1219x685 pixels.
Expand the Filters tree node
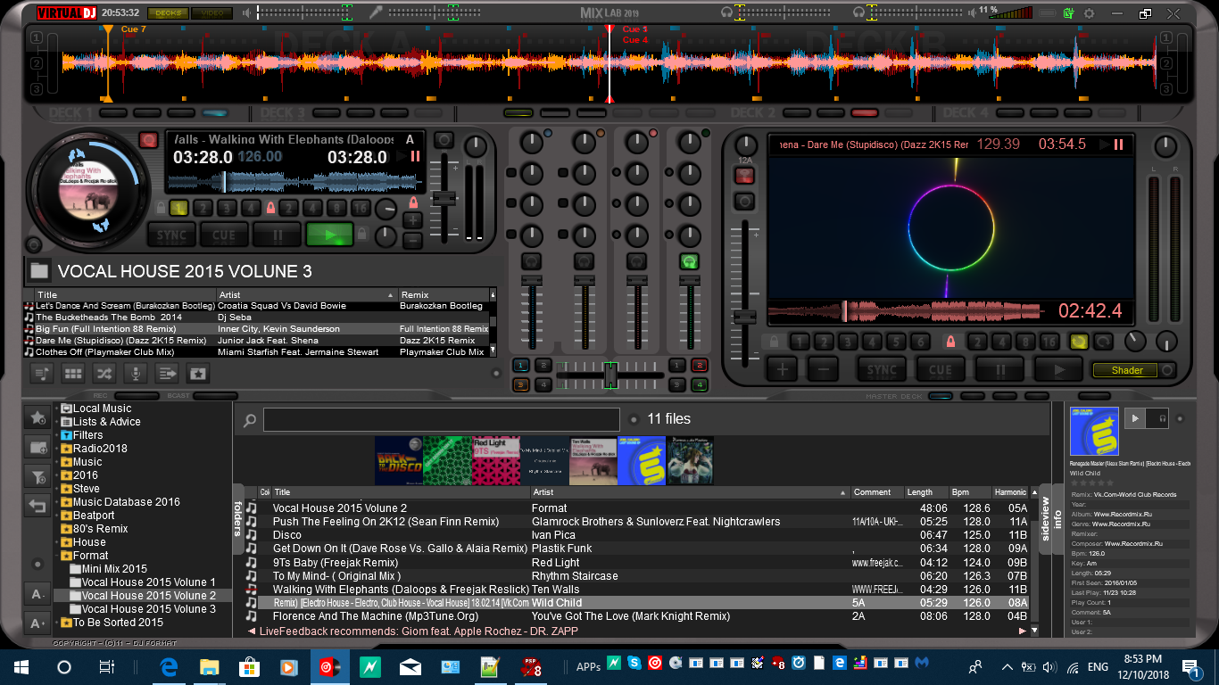pos(57,435)
